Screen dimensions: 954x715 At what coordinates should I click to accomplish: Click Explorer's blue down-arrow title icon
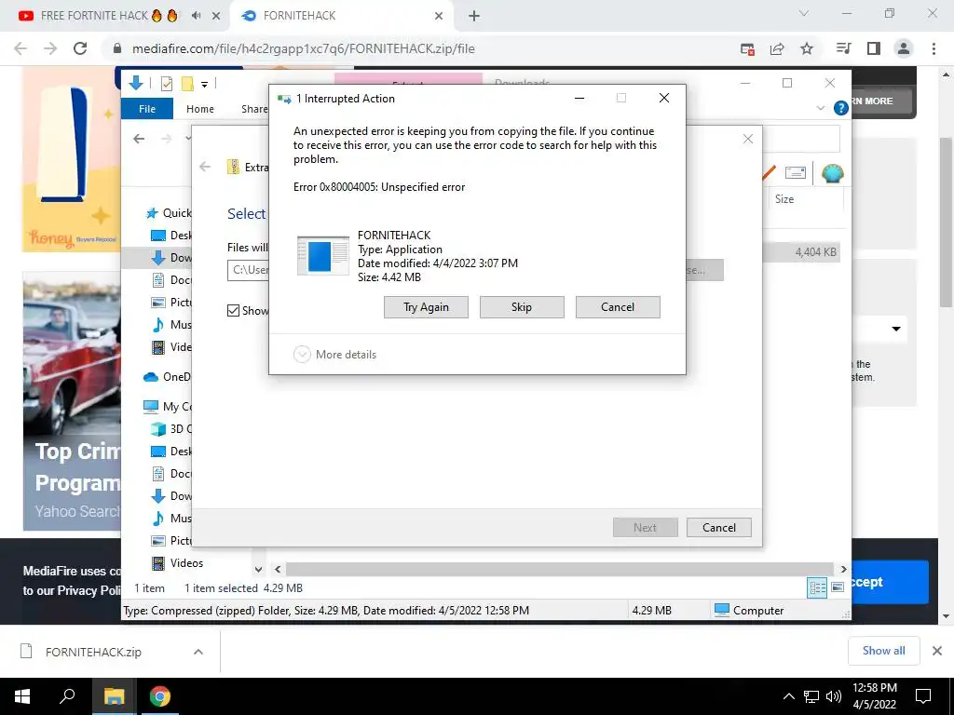pyautogui.click(x=136, y=83)
